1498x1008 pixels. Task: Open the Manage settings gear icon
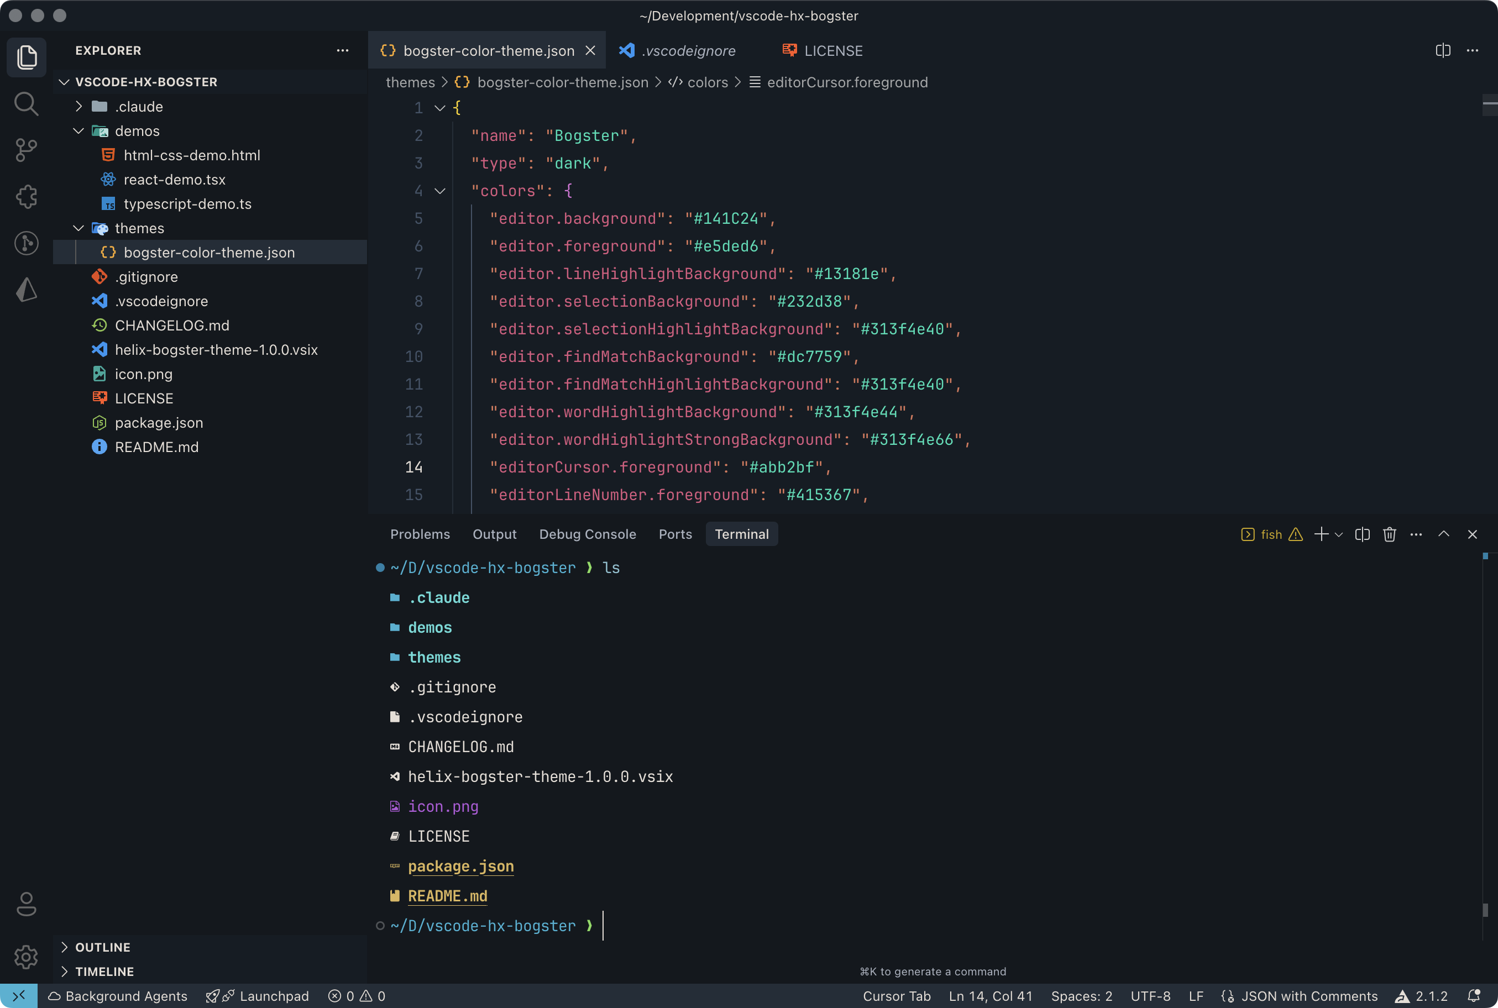(x=26, y=957)
